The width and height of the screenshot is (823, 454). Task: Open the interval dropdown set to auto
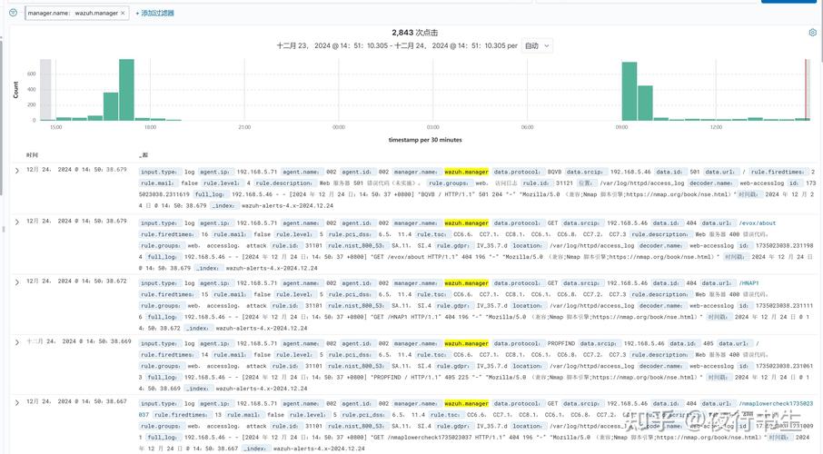(538, 45)
